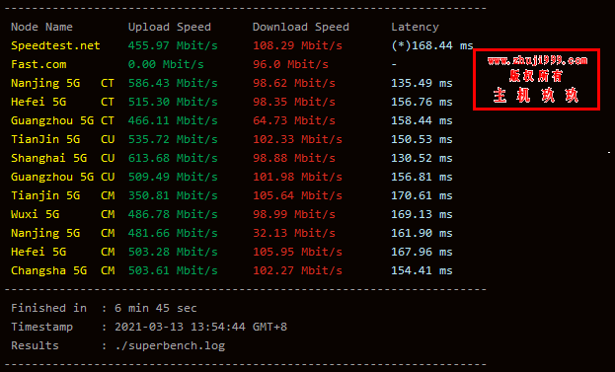
Task: Select 'Changsha 5G CM' node name
Action: tap(62, 271)
